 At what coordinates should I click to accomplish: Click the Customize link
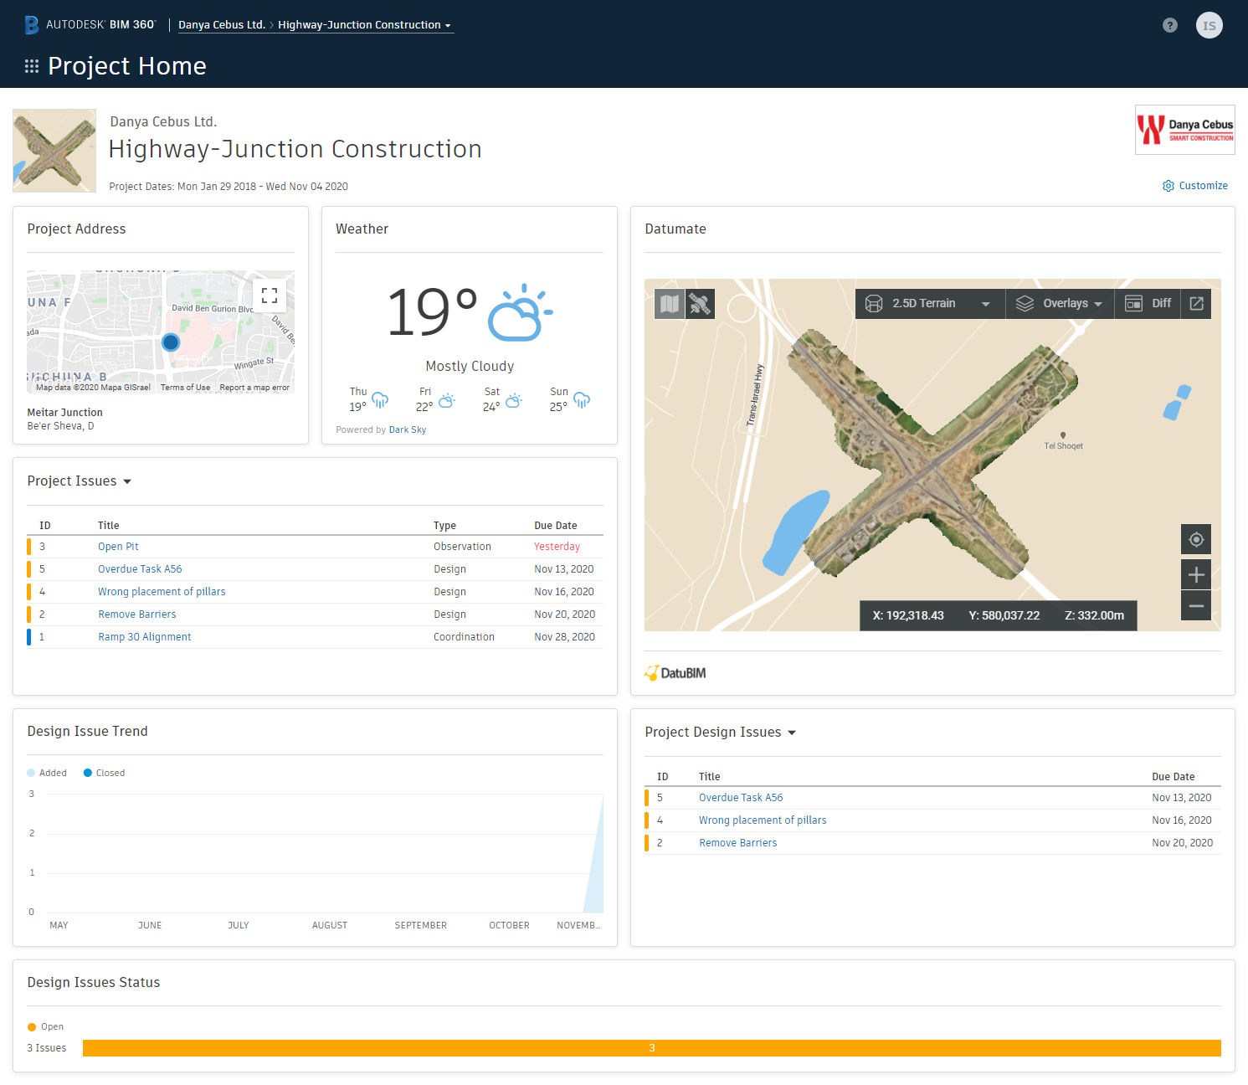pos(1195,186)
